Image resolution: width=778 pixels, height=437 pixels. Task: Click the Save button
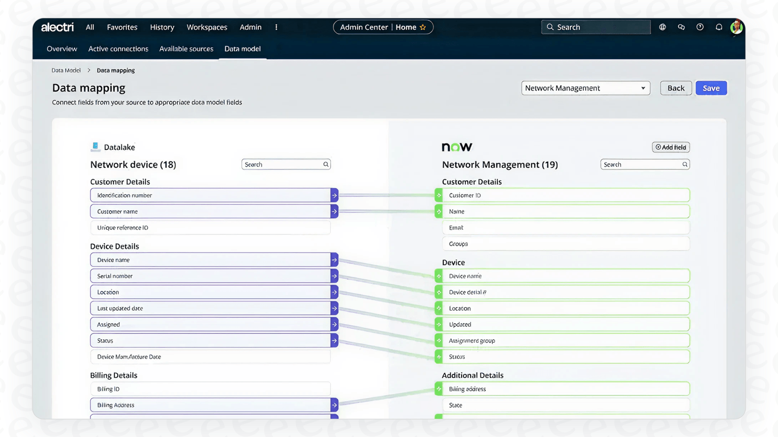coord(711,88)
